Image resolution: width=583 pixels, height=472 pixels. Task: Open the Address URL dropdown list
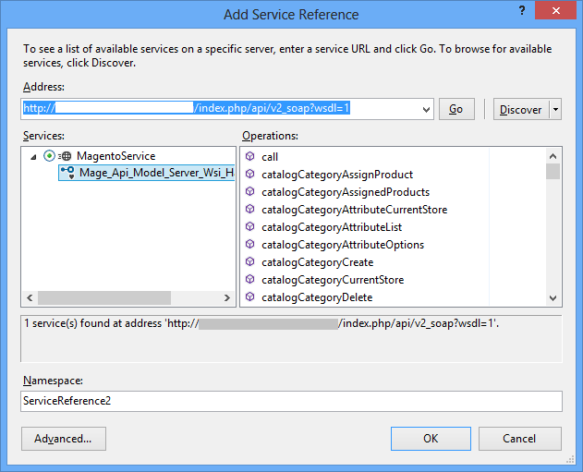[425, 109]
